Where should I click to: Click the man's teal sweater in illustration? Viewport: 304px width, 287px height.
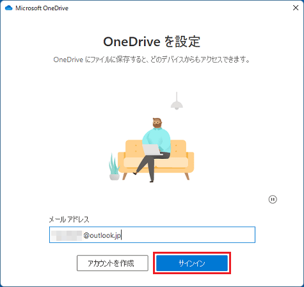[157, 139]
